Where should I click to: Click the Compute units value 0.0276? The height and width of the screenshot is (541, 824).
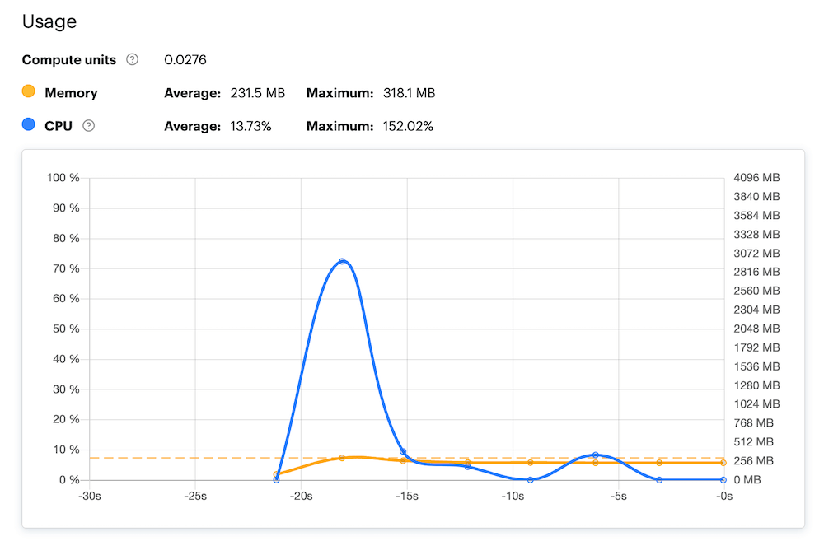185,59
